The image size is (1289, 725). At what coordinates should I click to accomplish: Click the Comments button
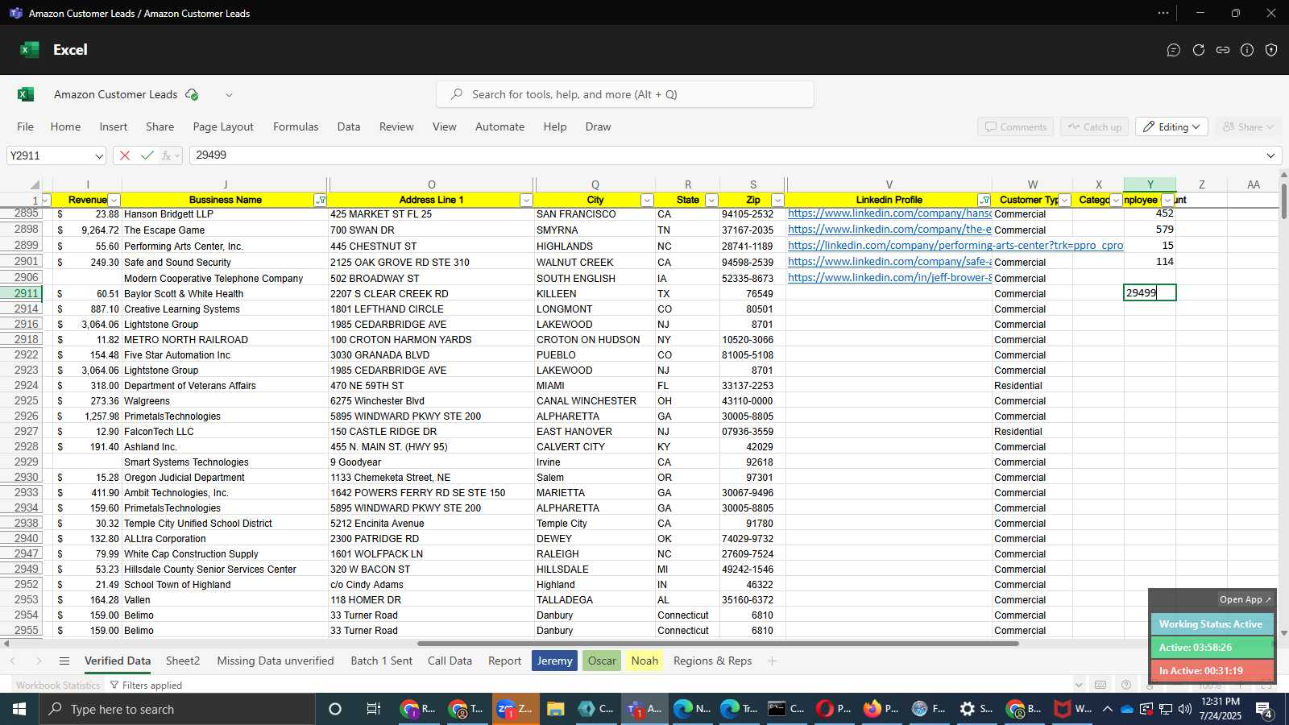point(1015,126)
